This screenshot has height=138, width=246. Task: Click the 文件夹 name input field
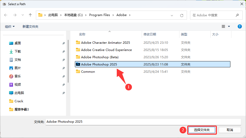(x=143, y=122)
